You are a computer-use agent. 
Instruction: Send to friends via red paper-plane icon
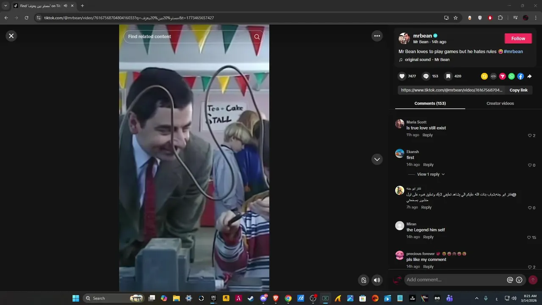coord(503,76)
